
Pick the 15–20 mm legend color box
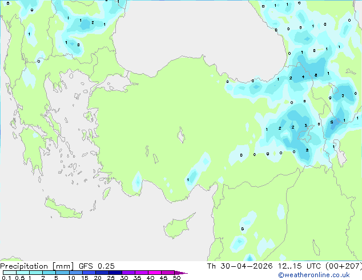89,273
